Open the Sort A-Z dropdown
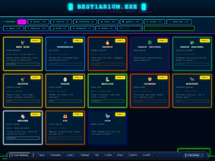The image size is (215, 161). [130, 28]
